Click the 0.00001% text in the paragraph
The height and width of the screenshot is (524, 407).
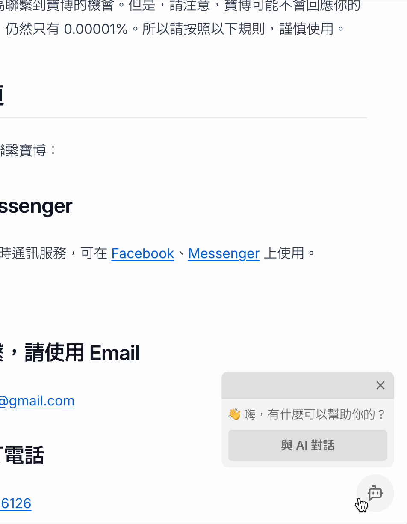[96, 29]
